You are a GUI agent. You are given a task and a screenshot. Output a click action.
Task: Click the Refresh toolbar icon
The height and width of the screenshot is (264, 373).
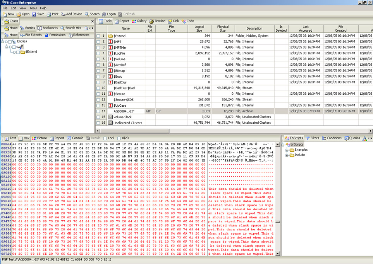tap(120, 14)
